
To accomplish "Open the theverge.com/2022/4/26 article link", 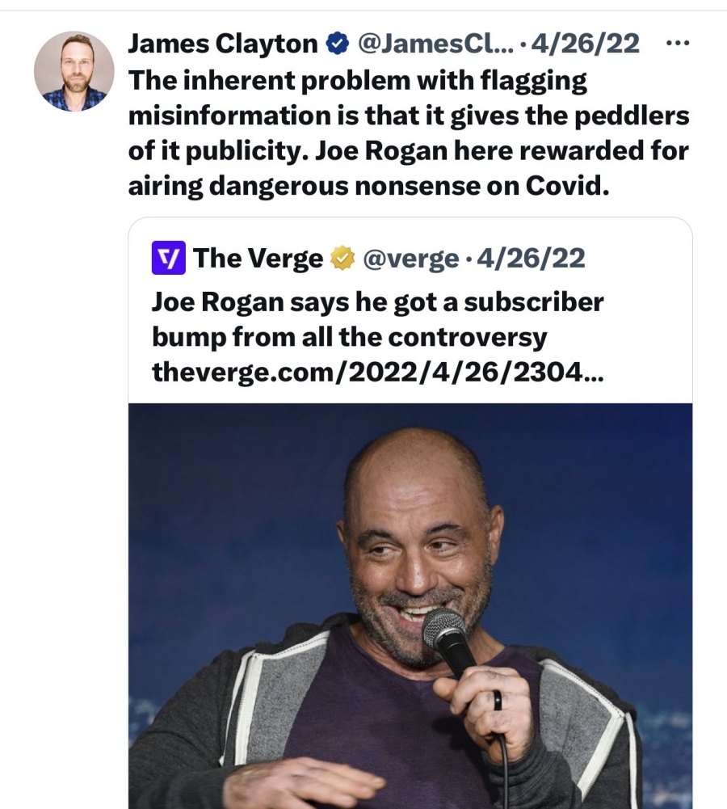I will 377,372.
